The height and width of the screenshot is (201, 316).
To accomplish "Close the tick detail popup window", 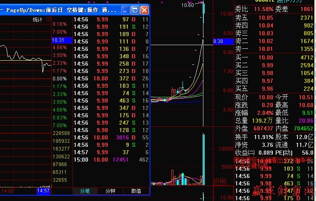I will [144, 10].
